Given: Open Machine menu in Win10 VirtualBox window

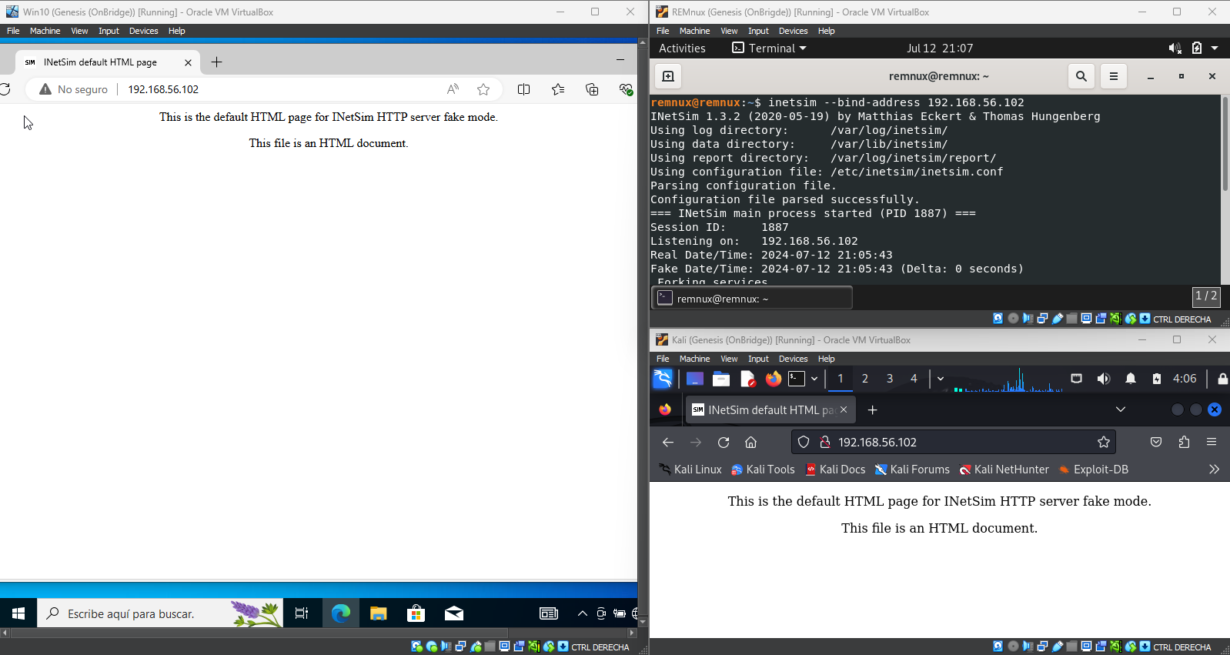Looking at the screenshot, I should coord(45,31).
